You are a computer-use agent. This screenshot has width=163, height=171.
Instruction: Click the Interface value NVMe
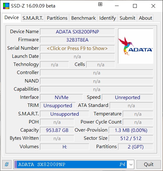pyautogui.click(x=62, y=98)
